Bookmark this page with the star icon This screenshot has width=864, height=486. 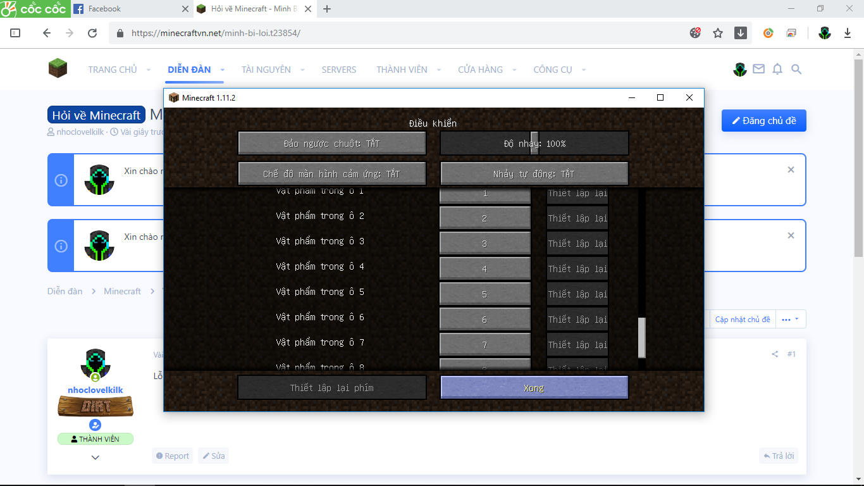tap(718, 33)
